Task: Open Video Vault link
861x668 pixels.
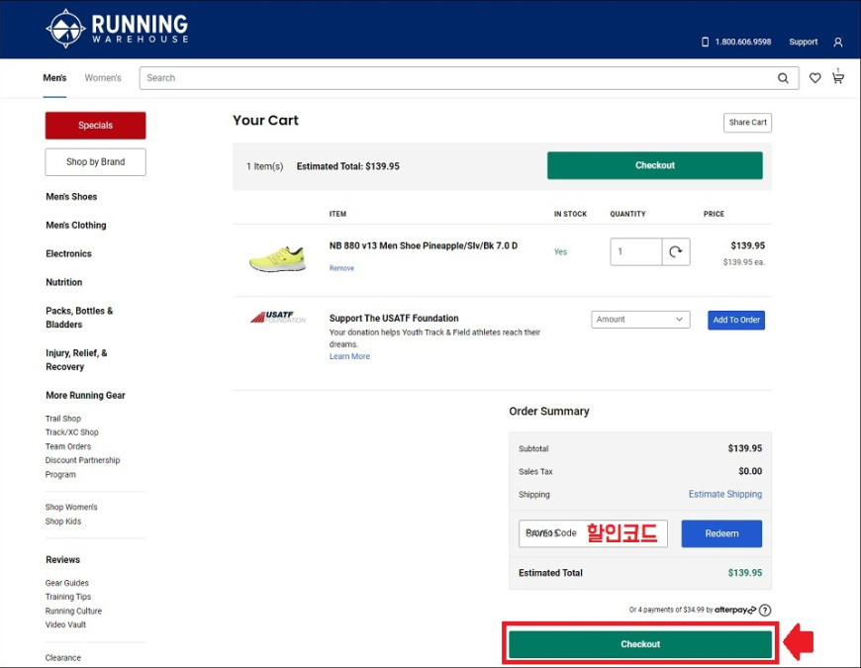Action: [66, 624]
